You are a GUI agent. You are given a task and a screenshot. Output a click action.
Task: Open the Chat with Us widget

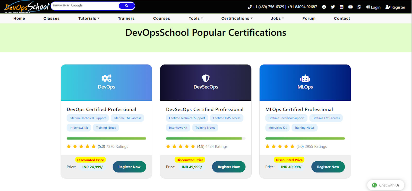click(386, 185)
